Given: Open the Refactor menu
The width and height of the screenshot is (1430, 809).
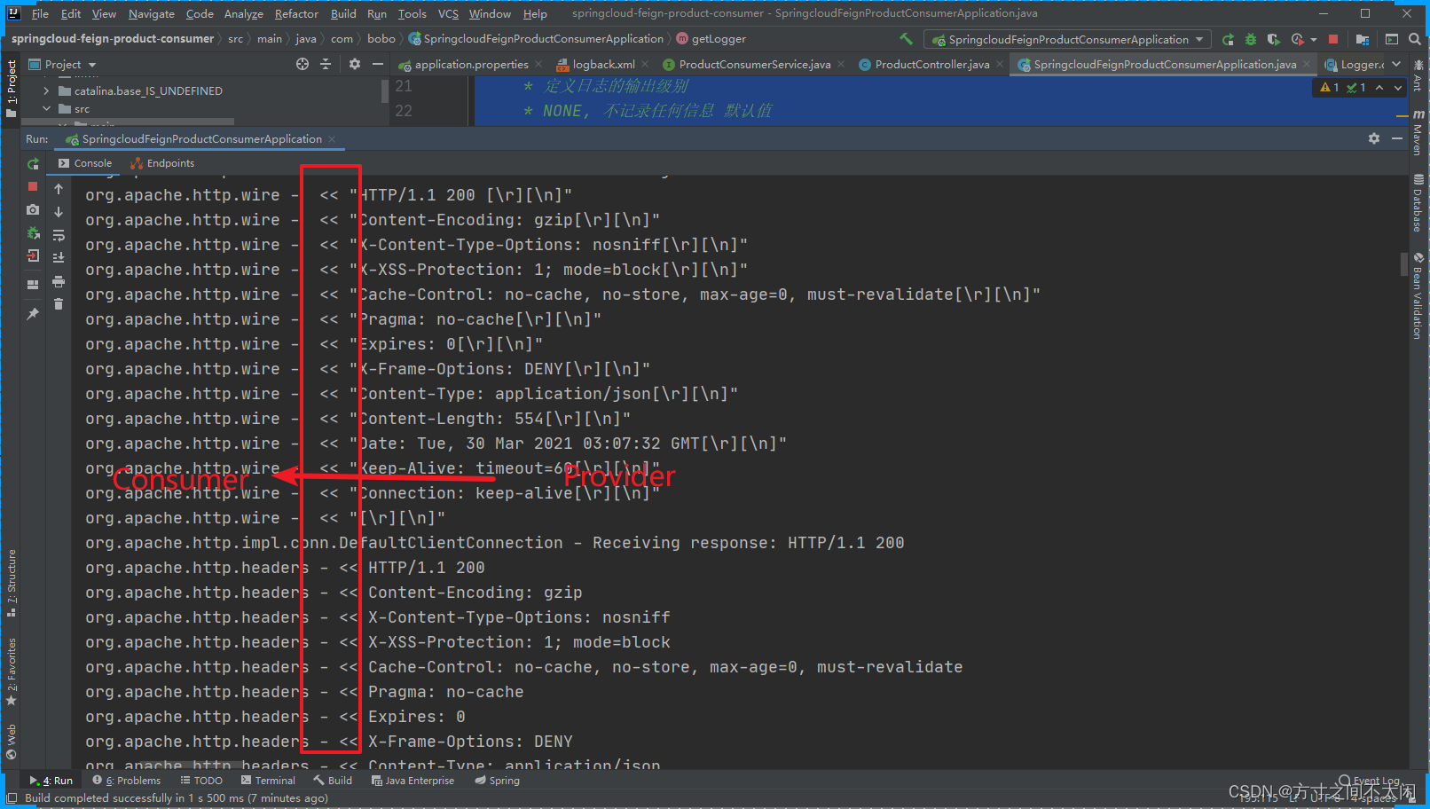Looking at the screenshot, I should point(296,13).
